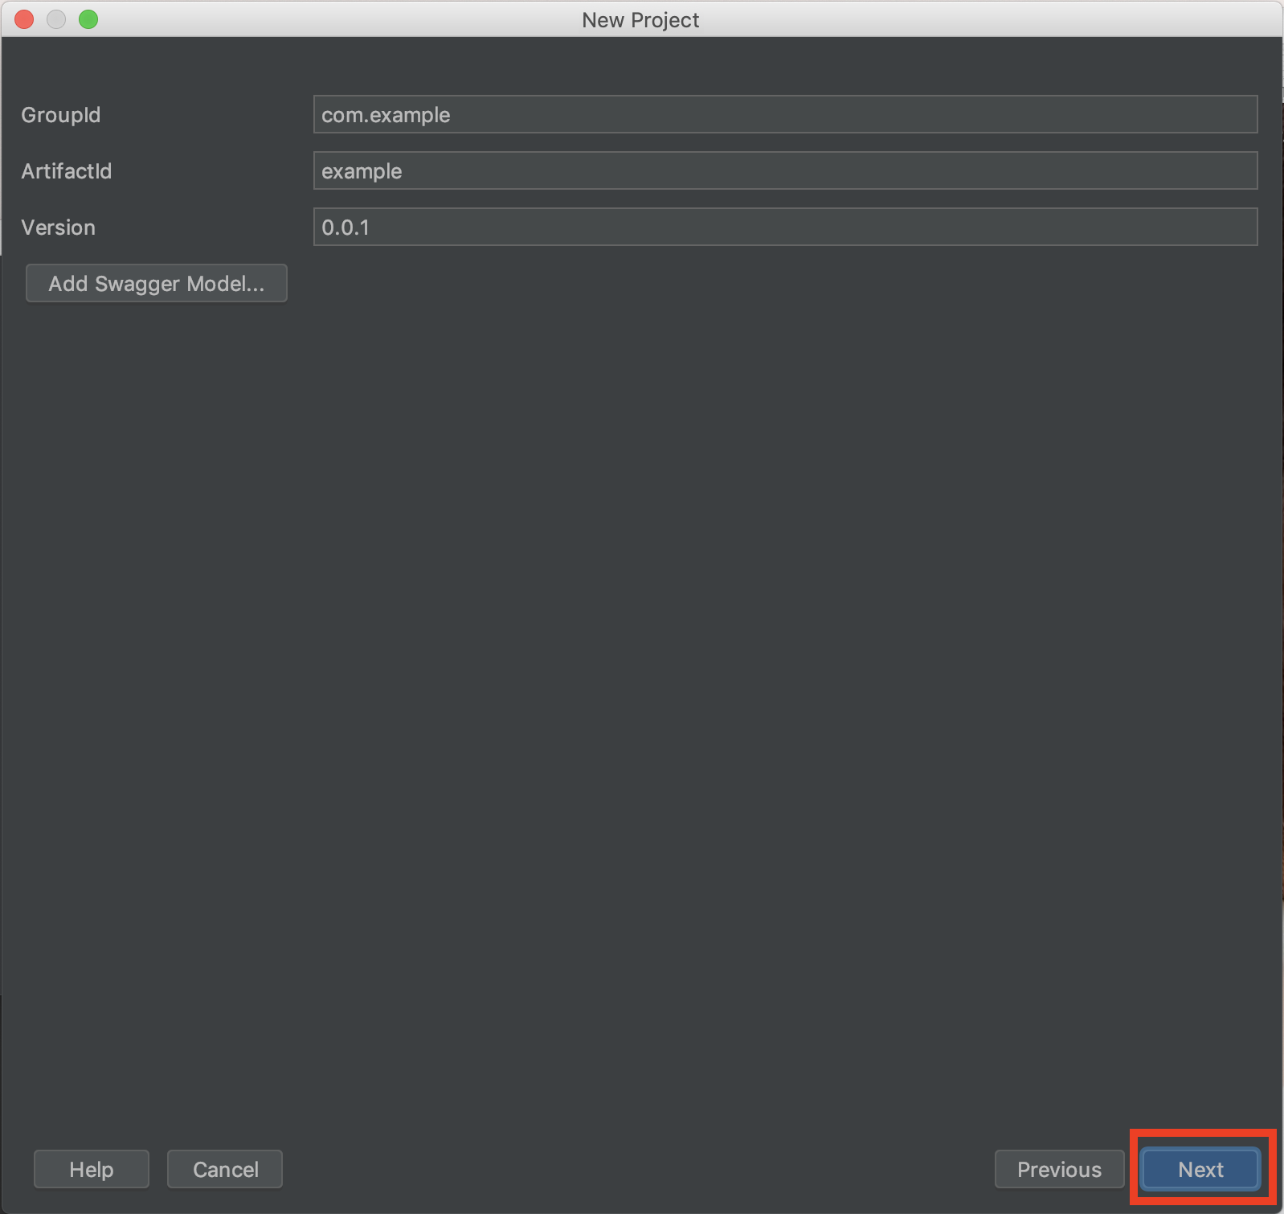Open Add Swagger Model dialog
This screenshot has width=1284, height=1214.
157,283
